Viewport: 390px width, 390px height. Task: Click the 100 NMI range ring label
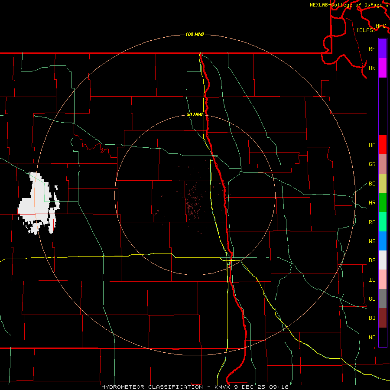tap(195, 34)
